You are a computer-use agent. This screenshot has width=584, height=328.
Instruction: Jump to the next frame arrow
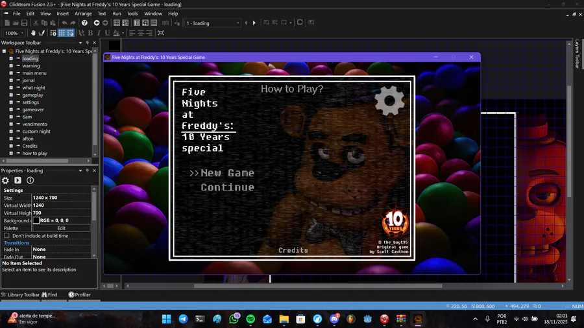[x=254, y=23]
